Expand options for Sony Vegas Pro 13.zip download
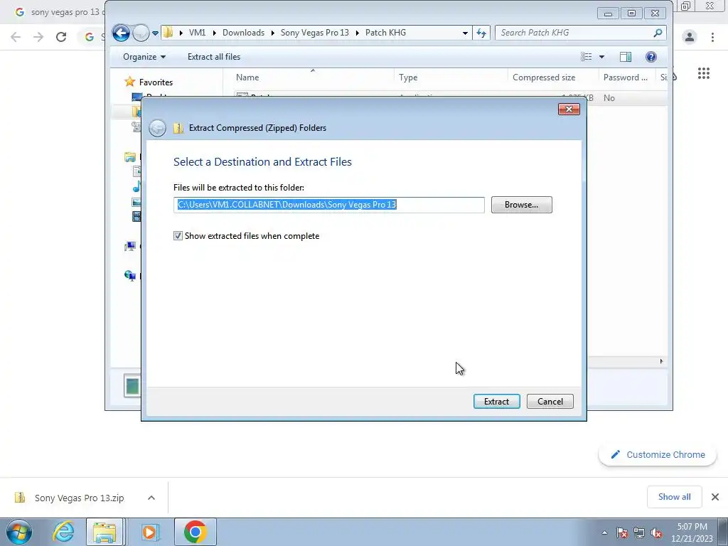Viewport: 728px width, 546px height. (151, 498)
